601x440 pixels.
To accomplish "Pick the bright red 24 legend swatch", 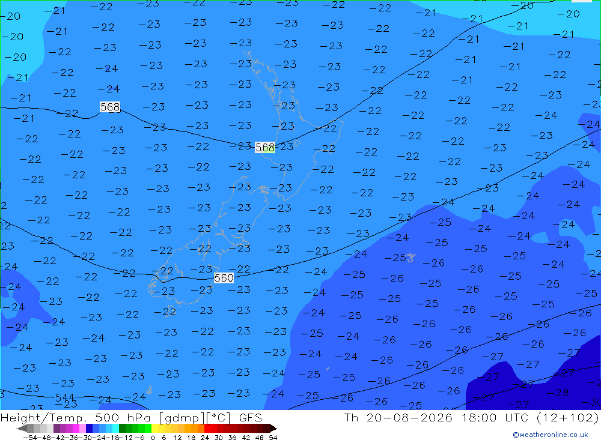I will pos(207,428).
